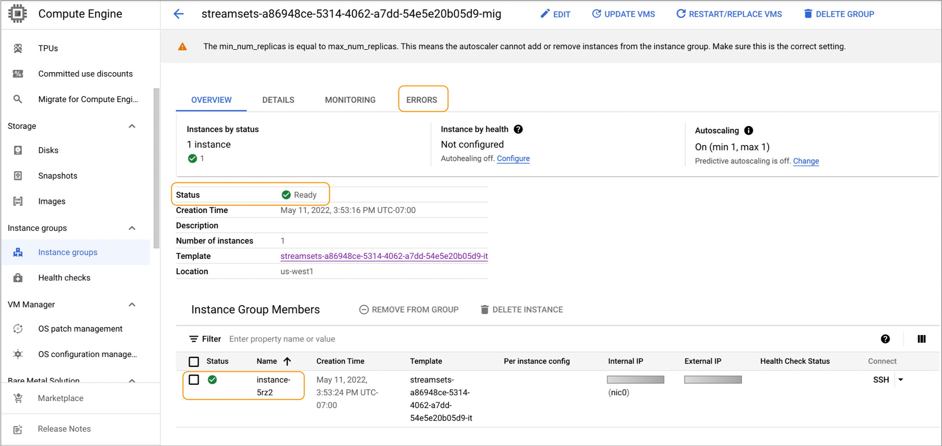Open Committed use discounts page
The height and width of the screenshot is (446, 942).
click(x=85, y=74)
